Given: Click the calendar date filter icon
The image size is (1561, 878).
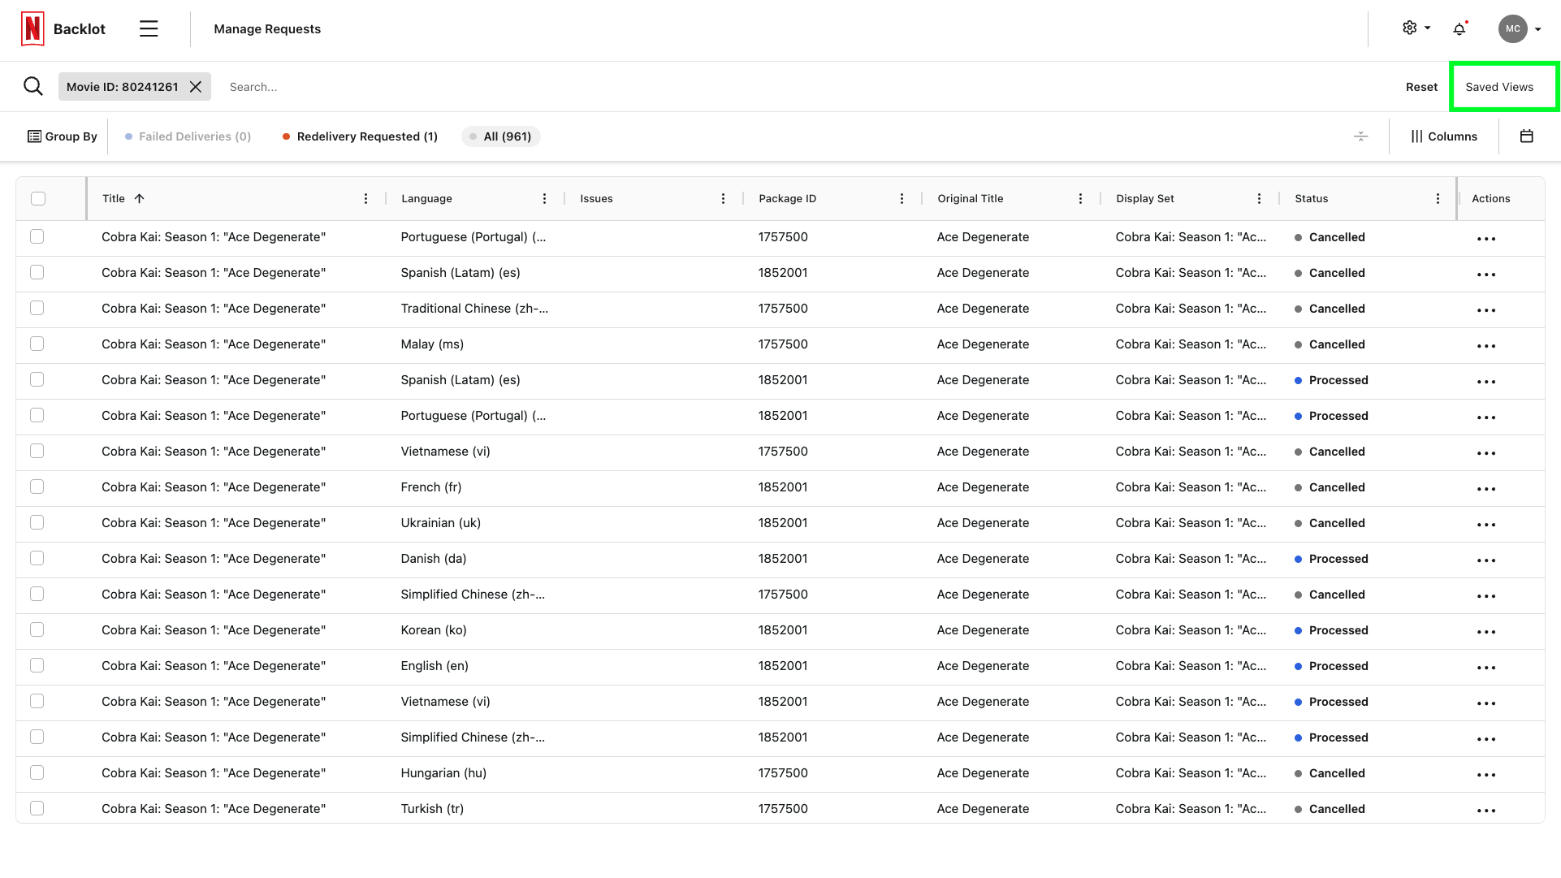Looking at the screenshot, I should pos(1526,136).
